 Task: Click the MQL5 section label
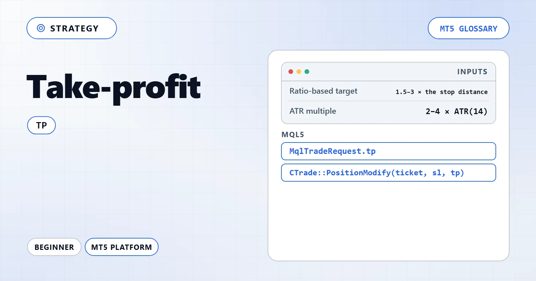click(293, 134)
